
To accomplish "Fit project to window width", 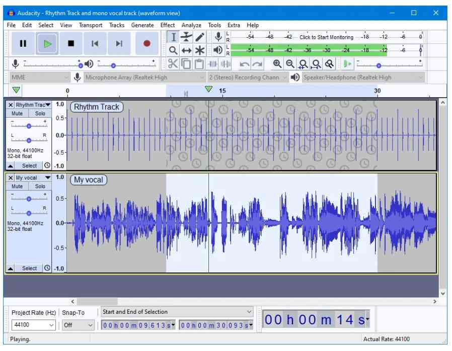I will coord(316,64).
